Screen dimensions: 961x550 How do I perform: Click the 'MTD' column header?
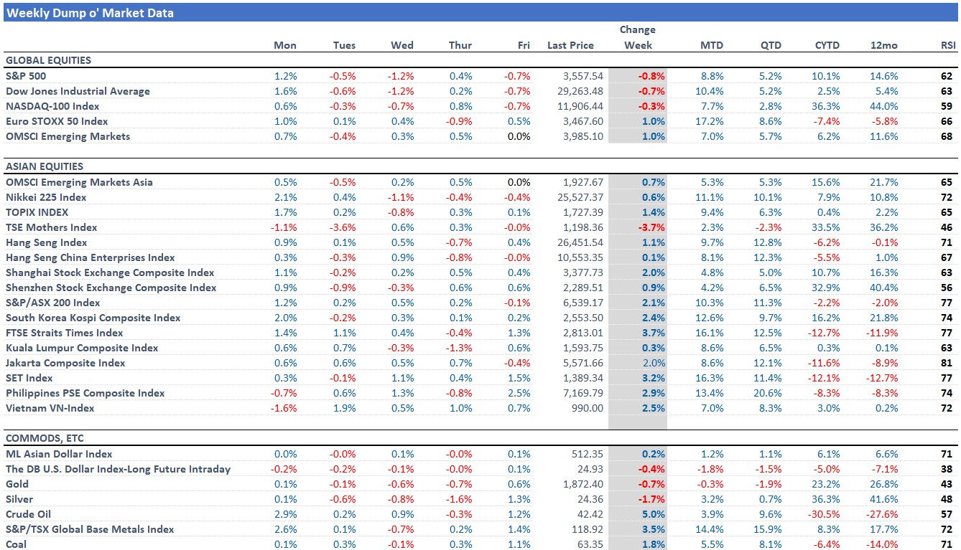coord(712,45)
